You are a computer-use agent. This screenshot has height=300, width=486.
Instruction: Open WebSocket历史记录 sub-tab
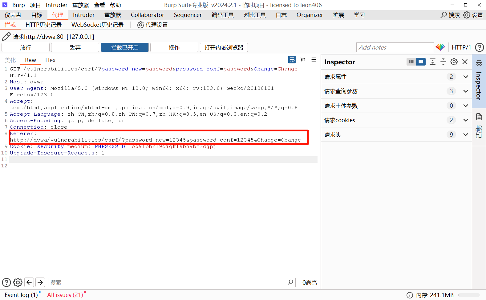[x=97, y=25]
